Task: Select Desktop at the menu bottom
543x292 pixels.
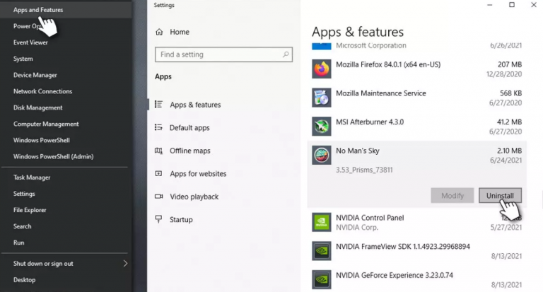Action: pos(24,279)
